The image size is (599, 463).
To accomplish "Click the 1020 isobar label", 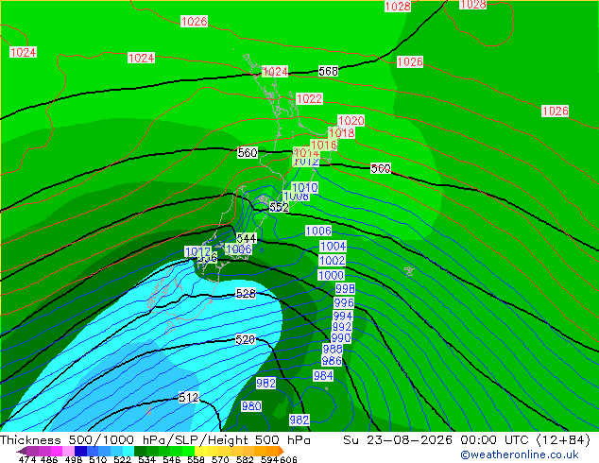I will click(x=351, y=121).
